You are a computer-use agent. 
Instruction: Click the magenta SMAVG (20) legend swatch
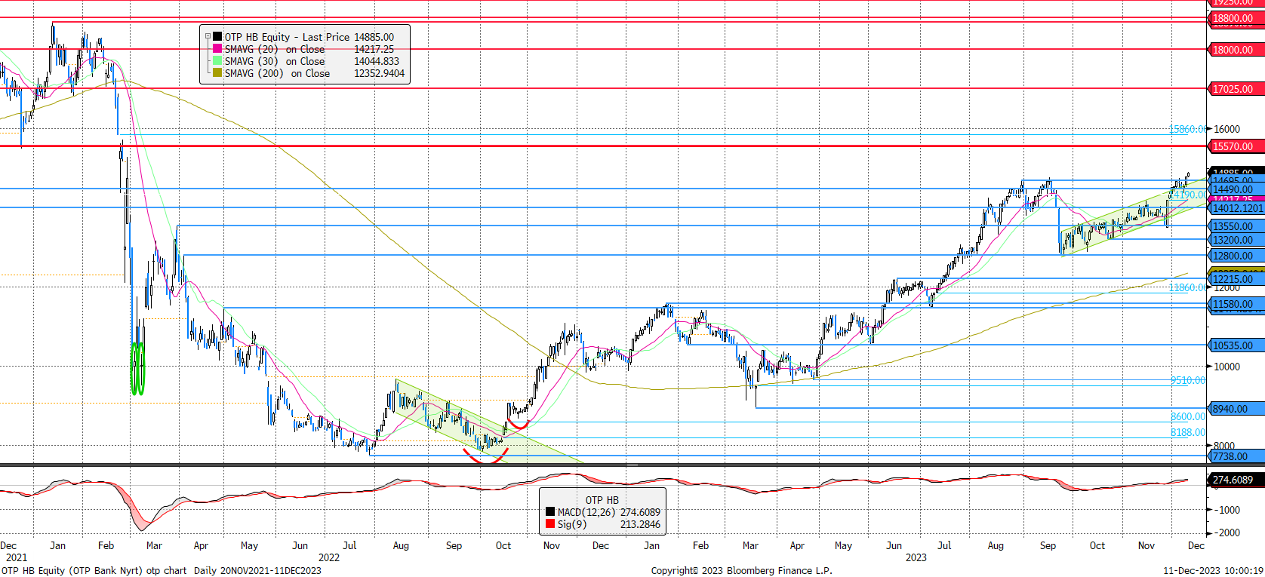coord(217,48)
